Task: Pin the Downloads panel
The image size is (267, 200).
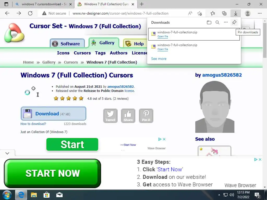Action: tap(234, 22)
